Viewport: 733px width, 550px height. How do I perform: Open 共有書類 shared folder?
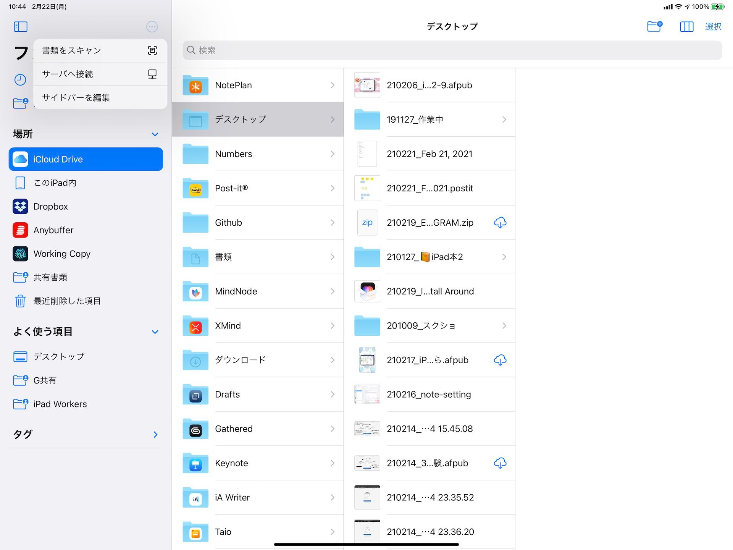pos(86,277)
